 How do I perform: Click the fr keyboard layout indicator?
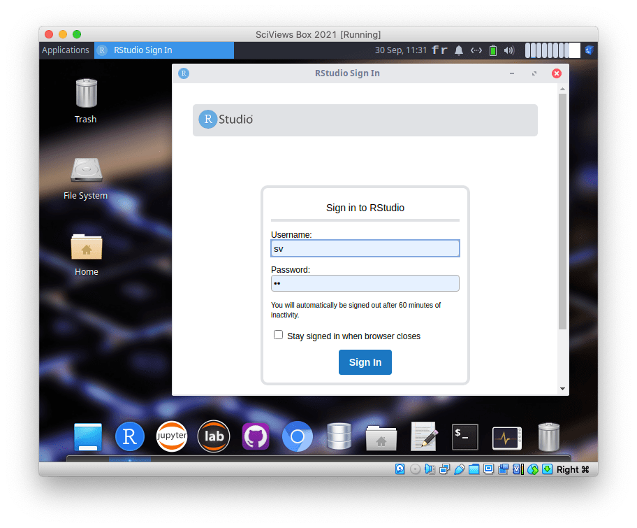tap(439, 50)
